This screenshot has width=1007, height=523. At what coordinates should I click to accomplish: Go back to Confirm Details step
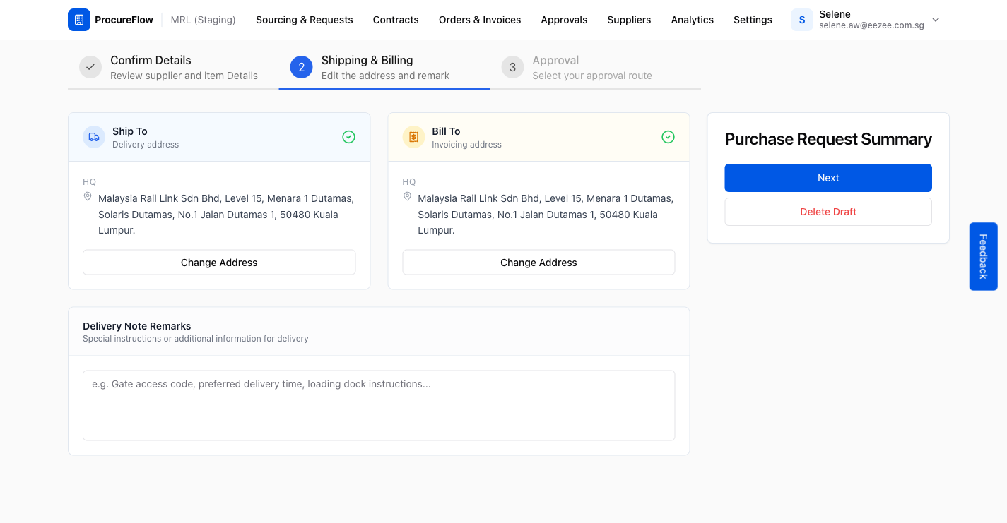pyautogui.click(x=173, y=68)
